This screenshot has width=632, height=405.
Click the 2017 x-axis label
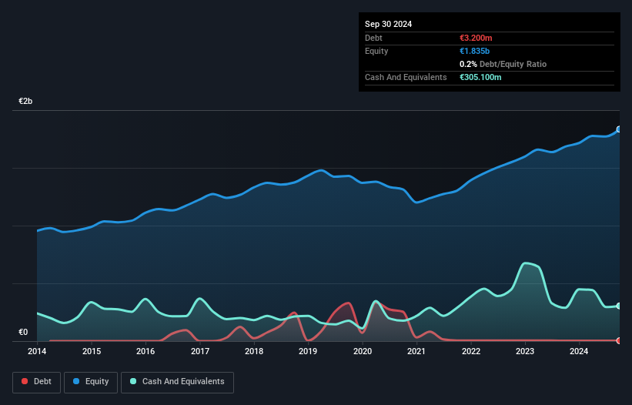point(200,352)
